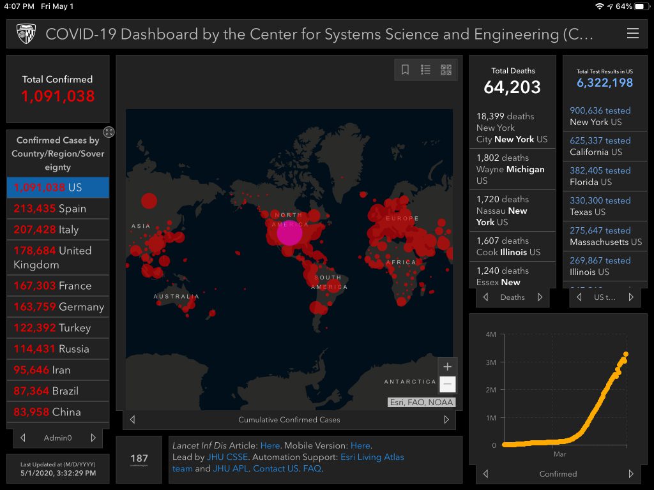Image resolution: width=654 pixels, height=490 pixels.
Task: Show the map legend list icon
Action: (425, 70)
